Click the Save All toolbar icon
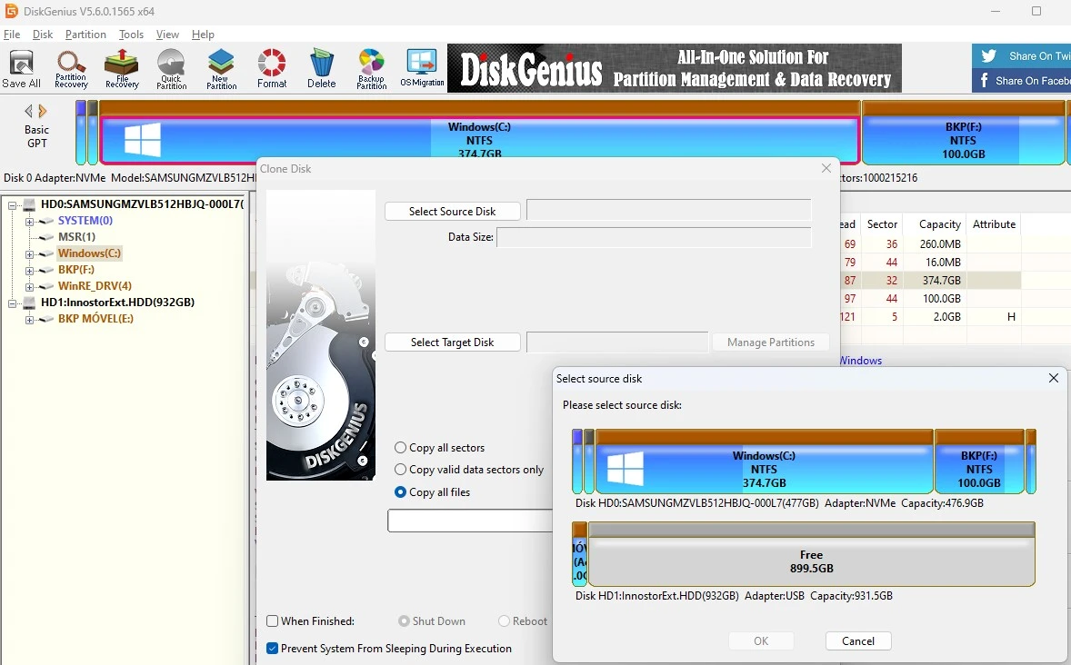The height and width of the screenshot is (665, 1071). (21, 69)
